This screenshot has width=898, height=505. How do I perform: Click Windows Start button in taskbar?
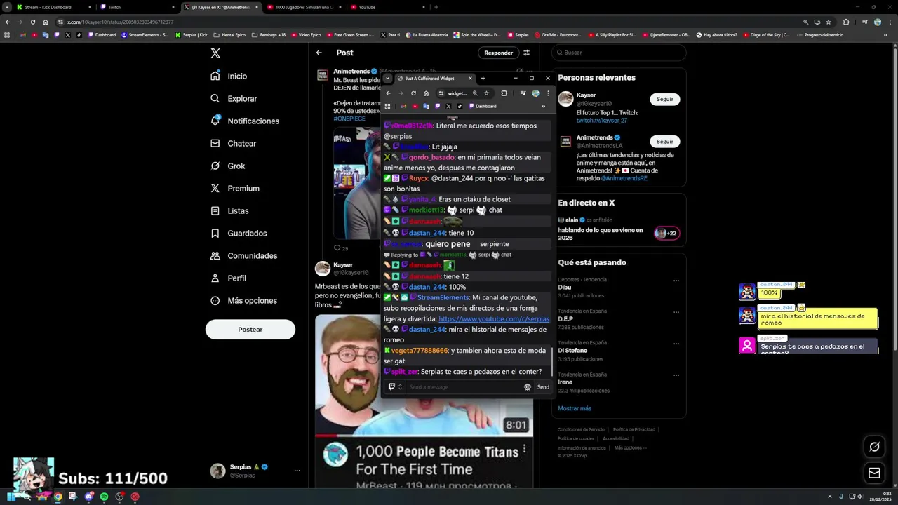point(11,497)
